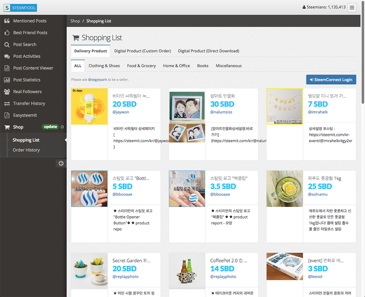
Task: Click the STEEMTOOL logo
Action: (20, 8)
